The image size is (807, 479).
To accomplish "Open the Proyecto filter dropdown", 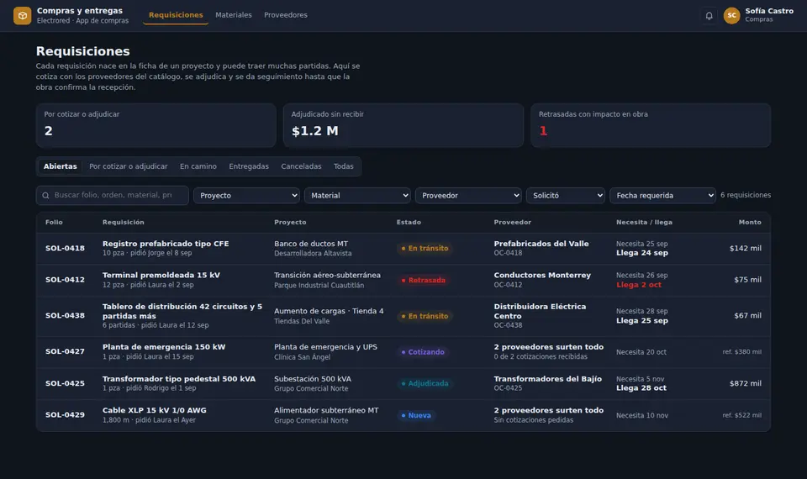I will click(246, 196).
